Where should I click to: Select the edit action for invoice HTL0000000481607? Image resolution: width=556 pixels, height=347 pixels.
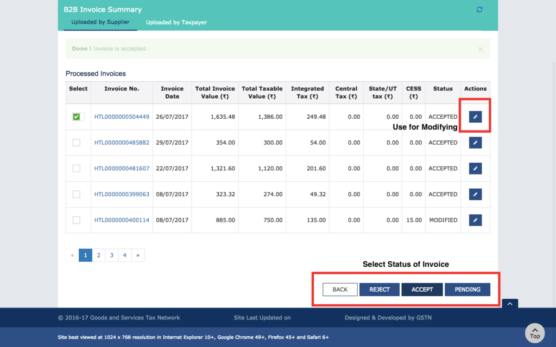click(475, 168)
